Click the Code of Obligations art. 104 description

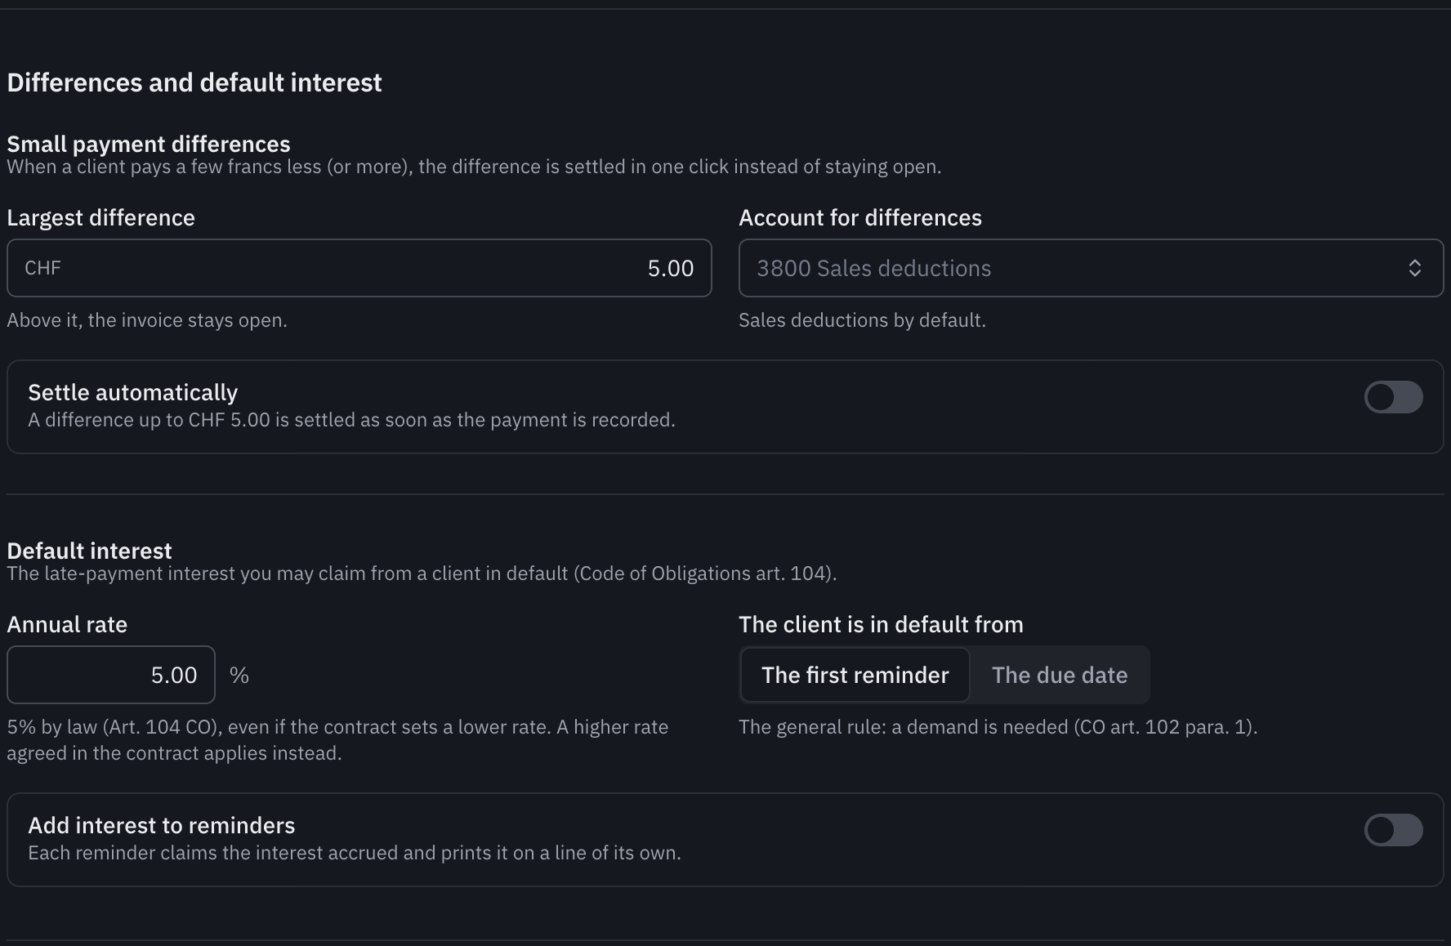(422, 573)
